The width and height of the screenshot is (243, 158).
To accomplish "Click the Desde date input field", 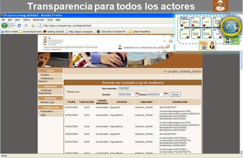I will click(126, 95).
